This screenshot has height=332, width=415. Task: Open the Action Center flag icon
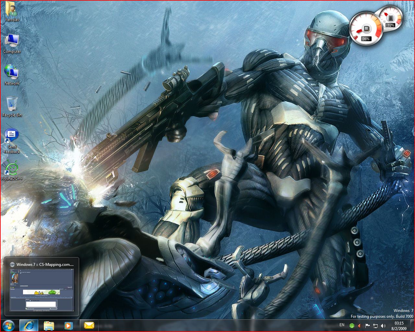click(367, 326)
